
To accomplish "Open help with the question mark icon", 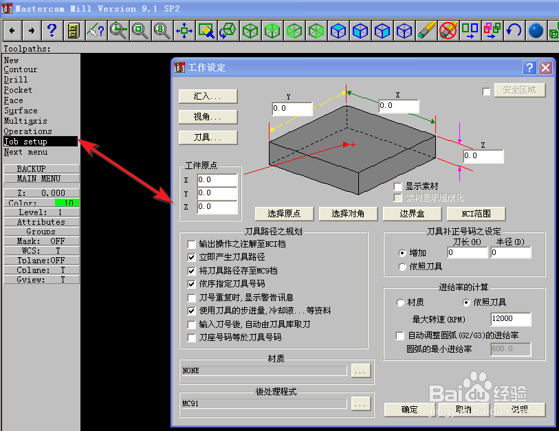I will [52, 31].
